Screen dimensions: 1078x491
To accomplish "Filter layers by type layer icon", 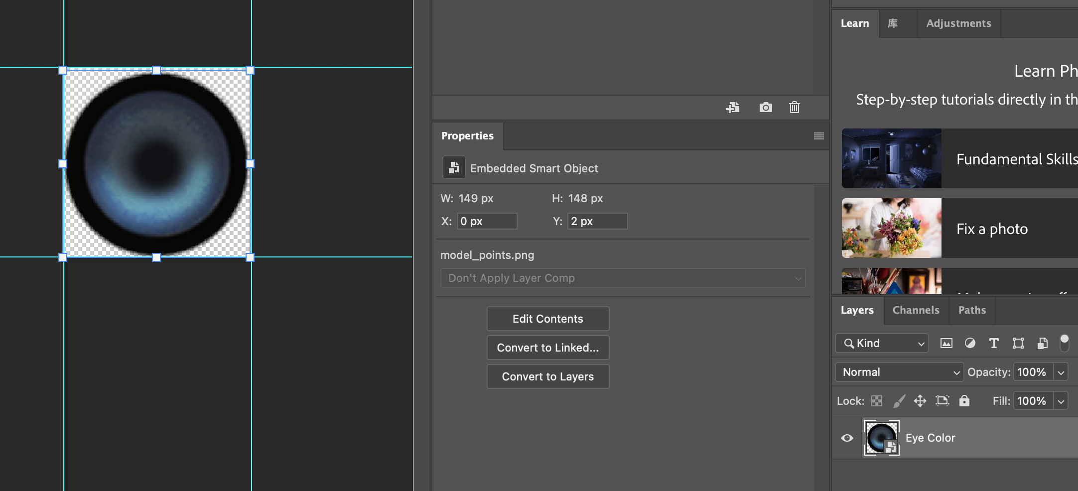I will coord(994,343).
